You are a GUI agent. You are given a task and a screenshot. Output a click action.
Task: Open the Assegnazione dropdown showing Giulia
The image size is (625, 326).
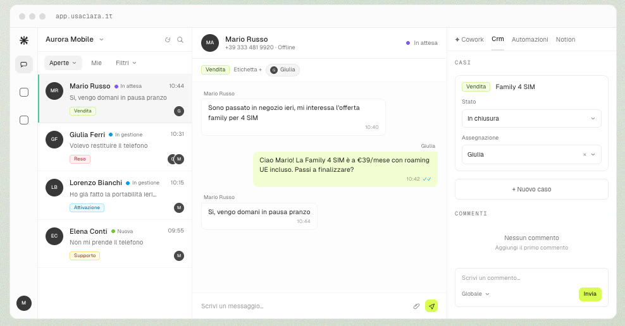click(531, 155)
